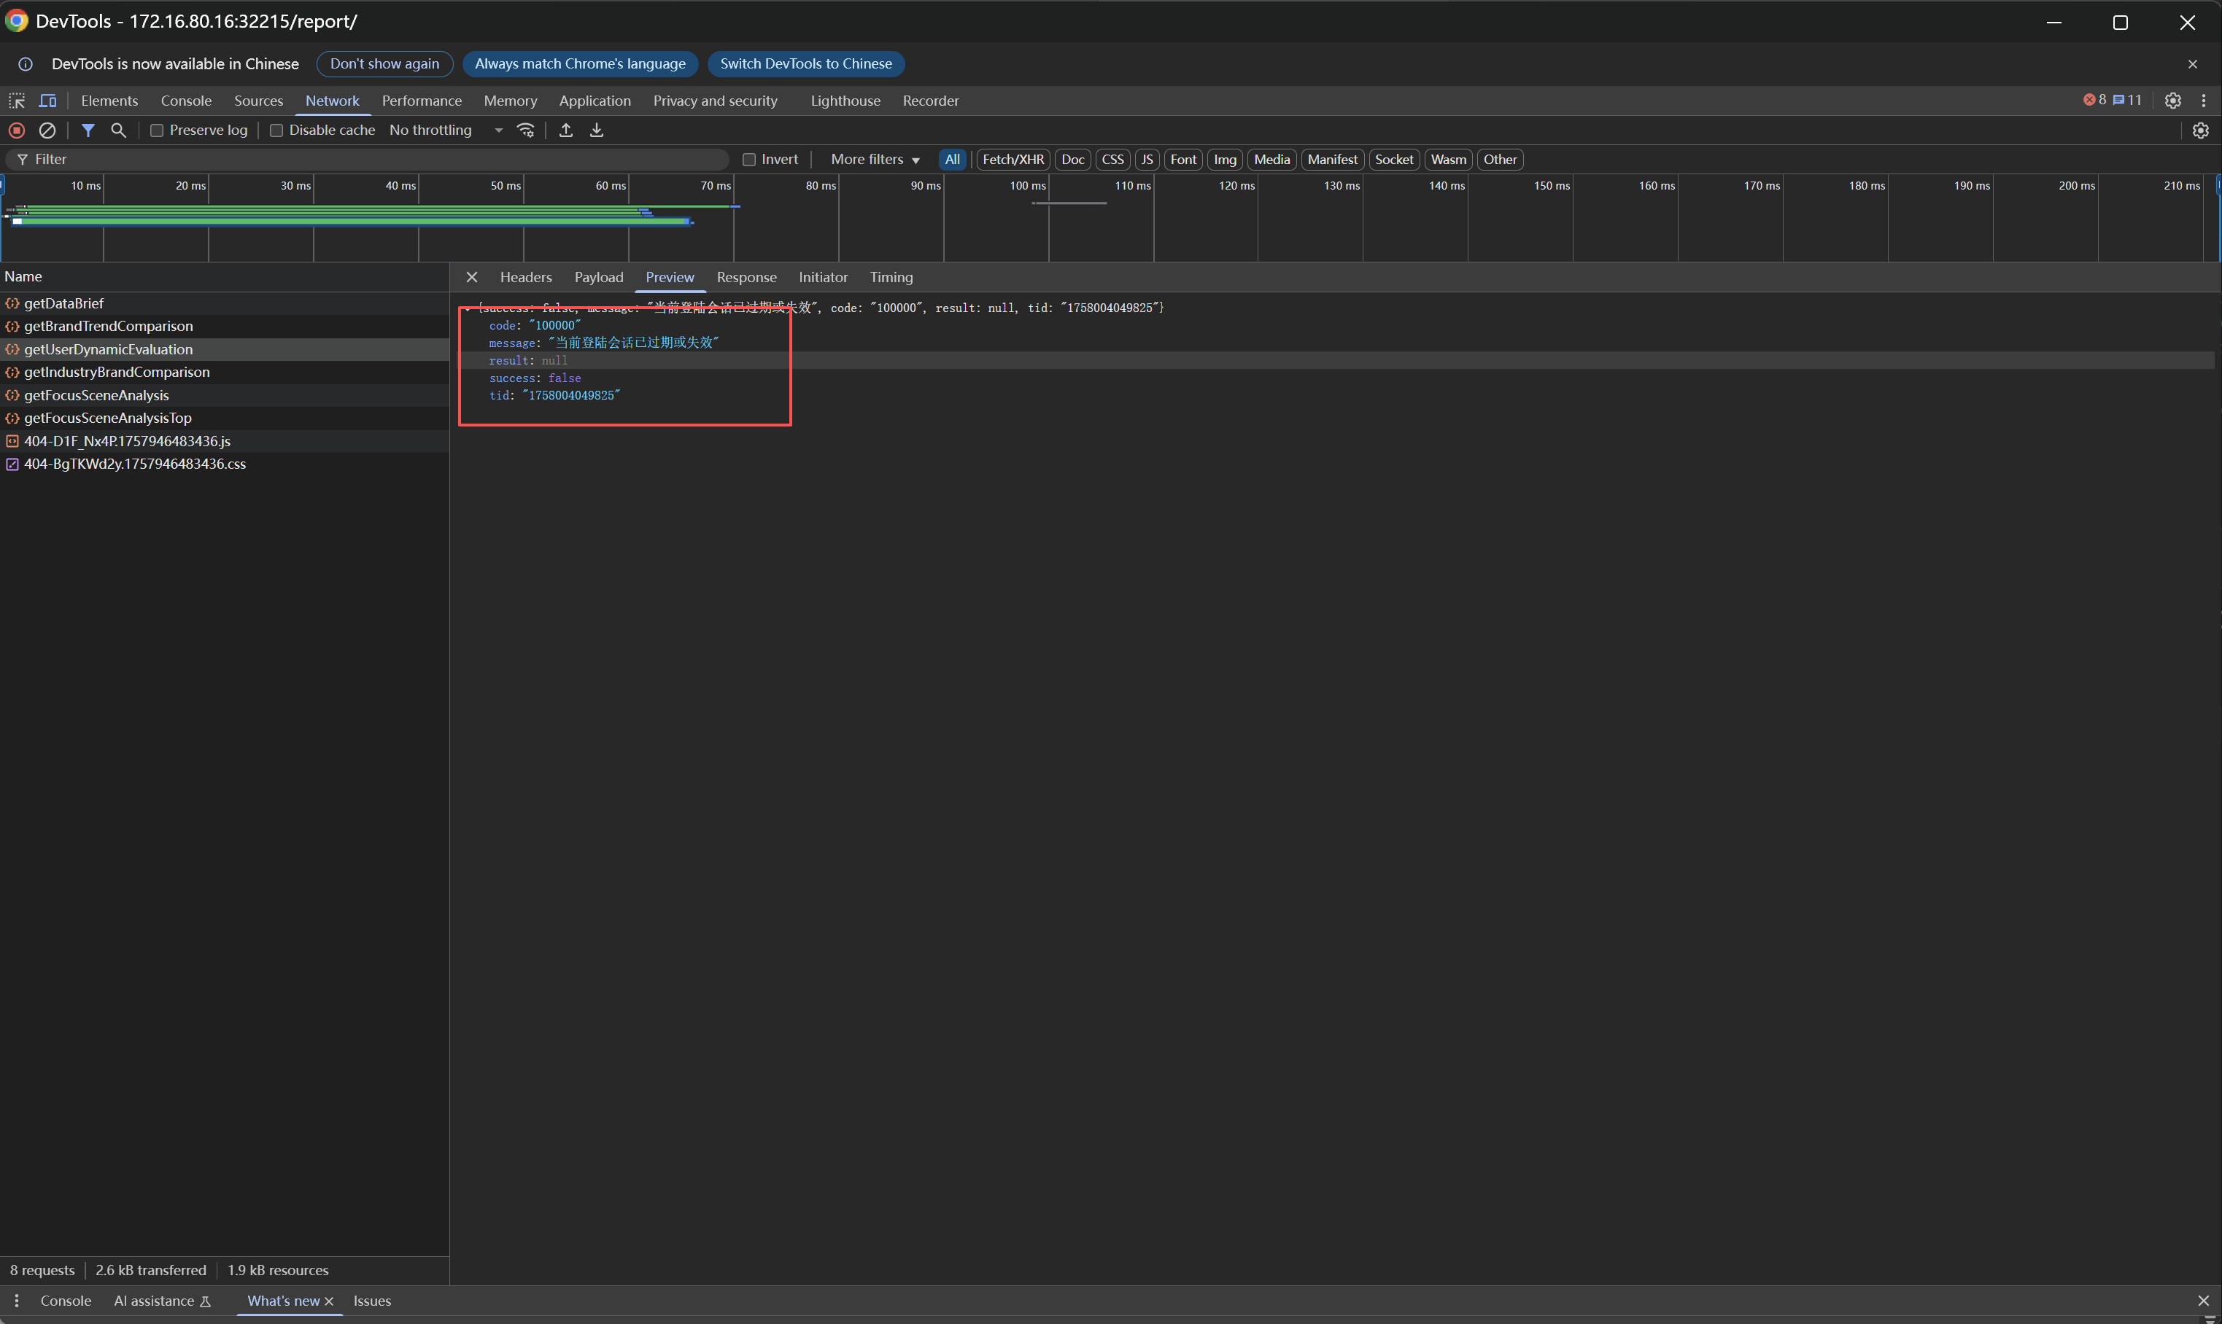The image size is (2222, 1324).
Task: Click Switch DevTools to Chinese
Action: point(806,64)
